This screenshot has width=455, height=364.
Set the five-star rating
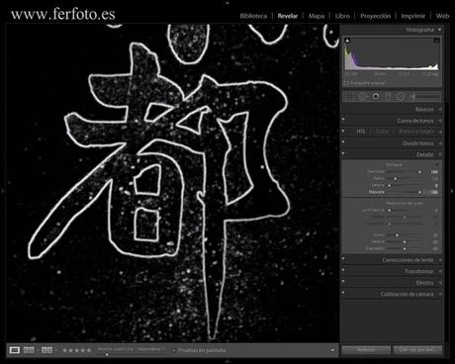[x=89, y=350]
